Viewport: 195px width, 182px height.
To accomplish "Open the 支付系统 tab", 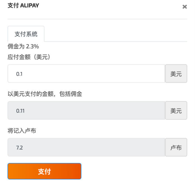I will [26, 34].
